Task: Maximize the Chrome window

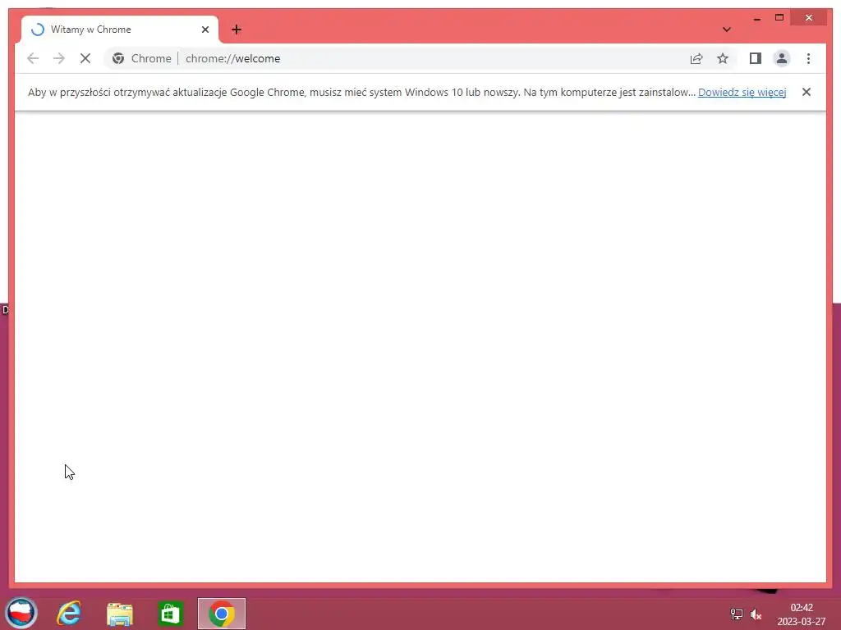Action: [x=779, y=18]
